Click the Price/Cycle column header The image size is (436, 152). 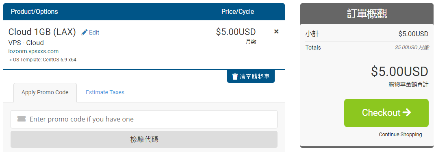pyautogui.click(x=238, y=12)
